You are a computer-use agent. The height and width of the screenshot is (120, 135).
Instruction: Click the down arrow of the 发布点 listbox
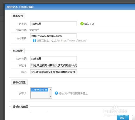click(50, 97)
